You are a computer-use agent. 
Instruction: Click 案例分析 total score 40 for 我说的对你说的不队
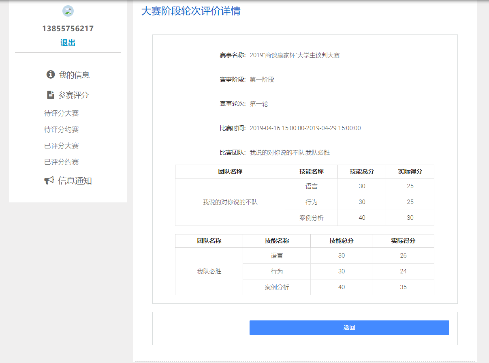coord(362,218)
